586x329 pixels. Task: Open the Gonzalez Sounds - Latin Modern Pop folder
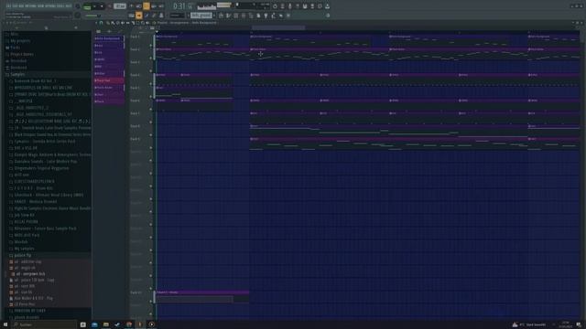pos(46,162)
